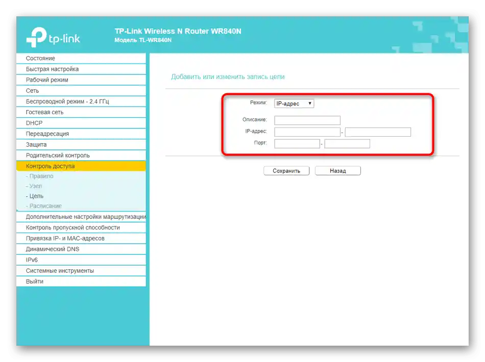Open the Расписание submenu item

point(44,206)
